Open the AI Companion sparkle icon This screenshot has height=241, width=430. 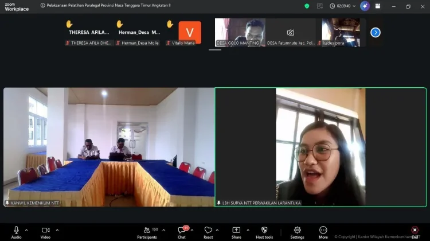click(365, 6)
